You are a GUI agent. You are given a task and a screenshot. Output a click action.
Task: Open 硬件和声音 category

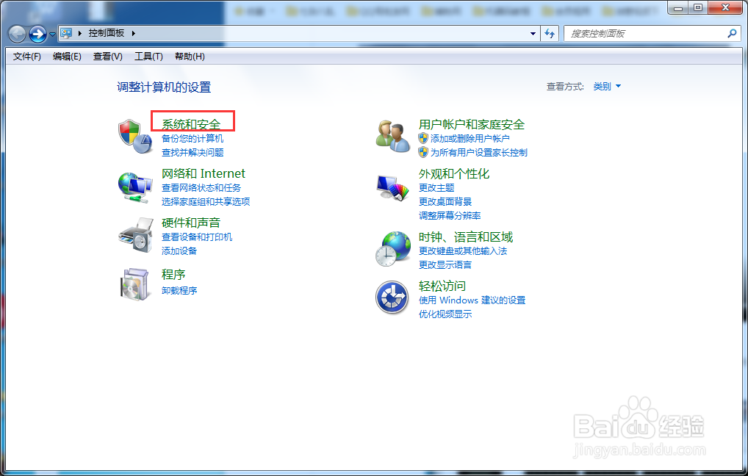pyautogui.click(x=191, y=223)
